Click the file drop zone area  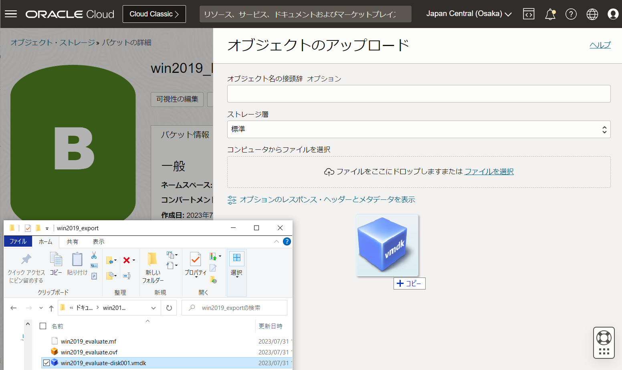[x=419, y=172]
